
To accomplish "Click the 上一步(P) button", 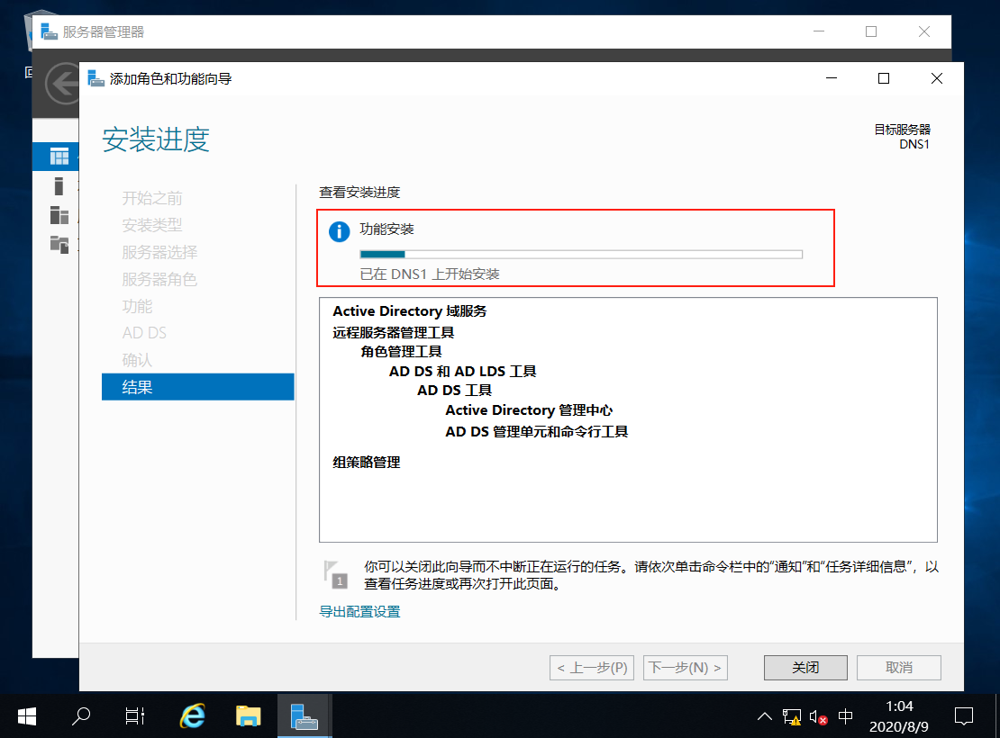I will coord(592,667).
